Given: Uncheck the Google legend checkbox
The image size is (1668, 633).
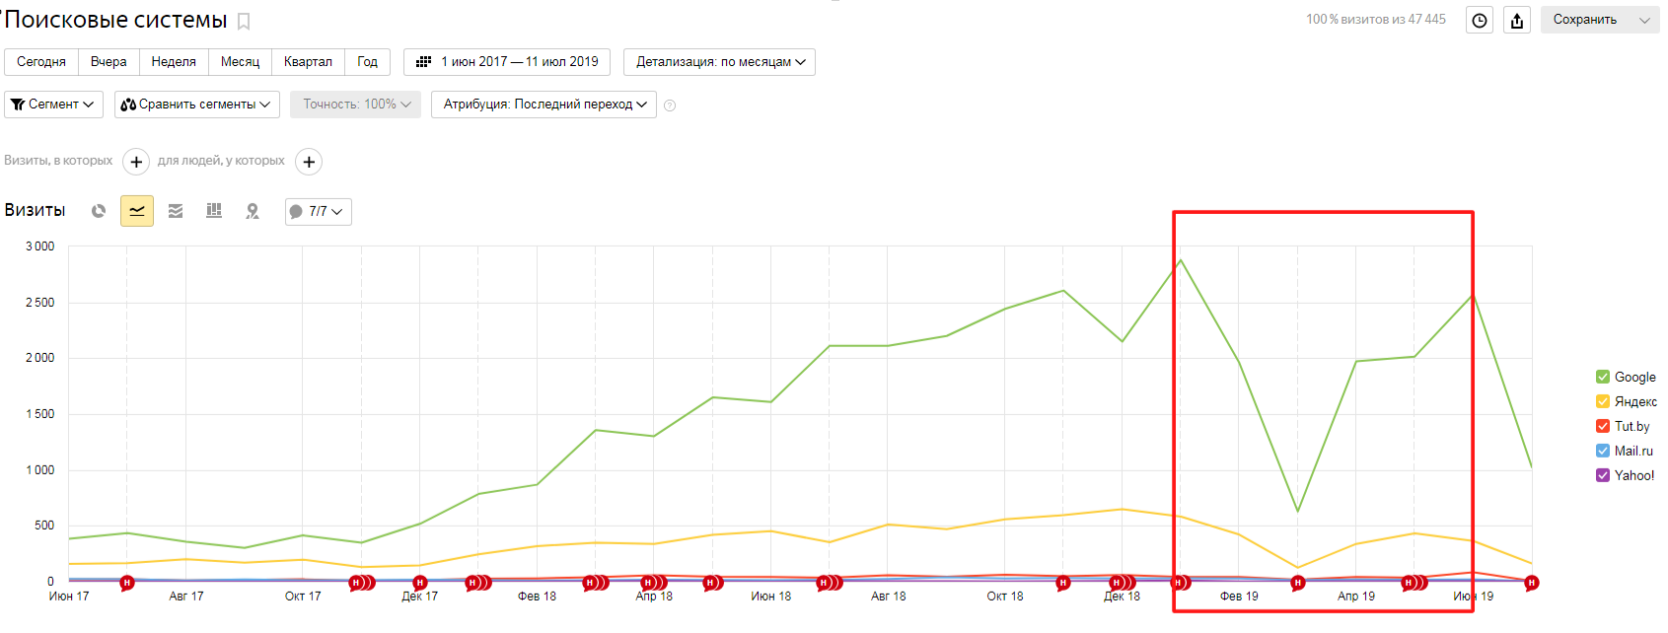Looking at the screenshot, I should [1603, 377].
